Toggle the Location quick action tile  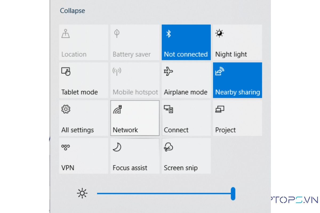[83, 42]
